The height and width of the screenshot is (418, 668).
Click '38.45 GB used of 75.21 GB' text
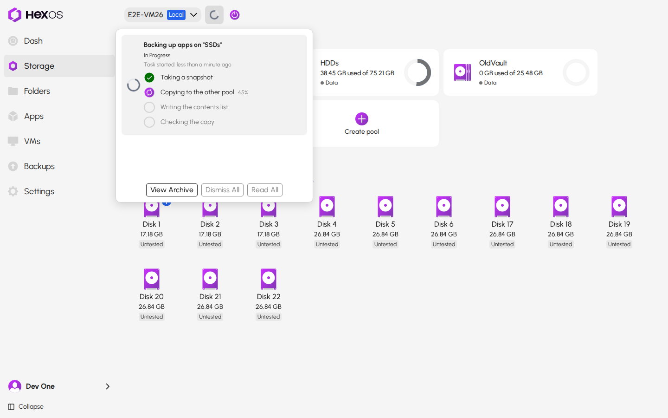357,73
